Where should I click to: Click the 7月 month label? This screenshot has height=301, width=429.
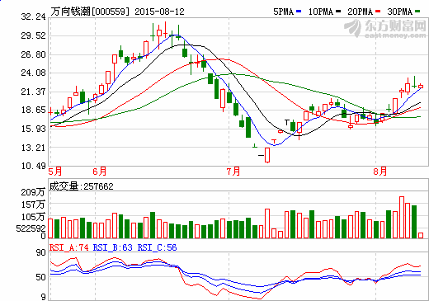click(x=233, y=172)
